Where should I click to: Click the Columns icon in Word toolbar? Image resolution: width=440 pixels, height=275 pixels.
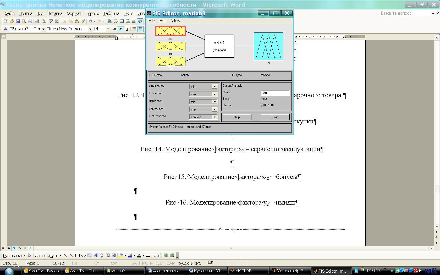(x=134, y=21)
